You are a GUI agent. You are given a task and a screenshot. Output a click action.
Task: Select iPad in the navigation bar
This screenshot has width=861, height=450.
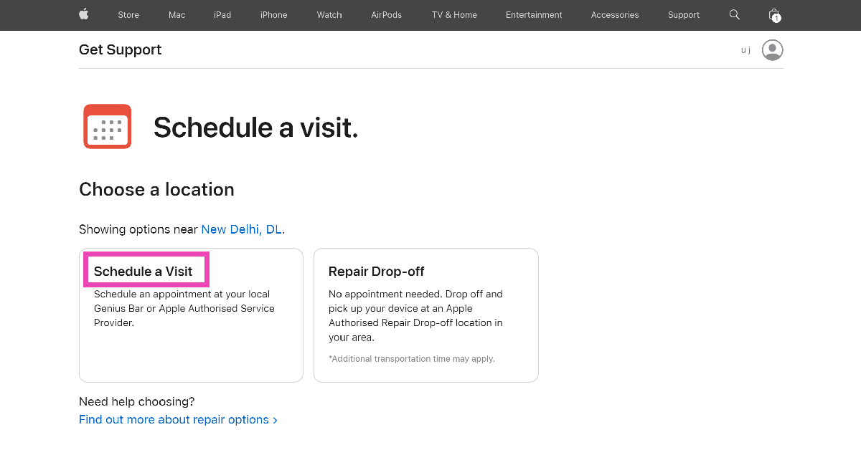tap(222, 15)
